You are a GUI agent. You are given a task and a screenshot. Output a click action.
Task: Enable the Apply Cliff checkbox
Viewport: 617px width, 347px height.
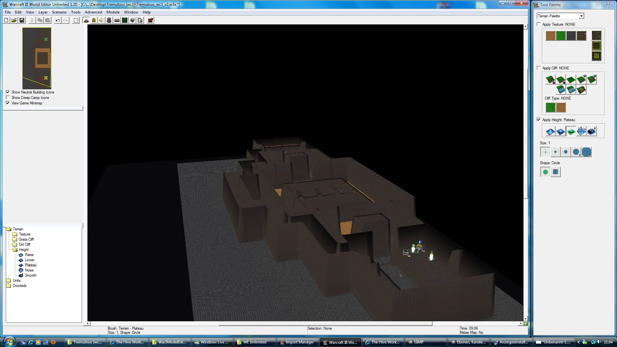(x=539, y=68)
